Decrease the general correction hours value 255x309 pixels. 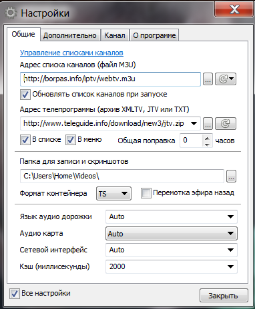pos(207,145)
